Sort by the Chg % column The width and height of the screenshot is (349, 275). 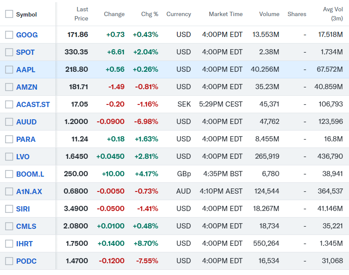point(150,14)
